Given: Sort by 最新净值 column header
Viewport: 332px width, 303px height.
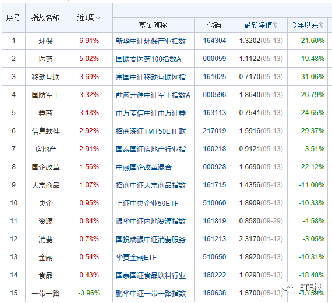Looking at the screenshot, I should point(261,25).
